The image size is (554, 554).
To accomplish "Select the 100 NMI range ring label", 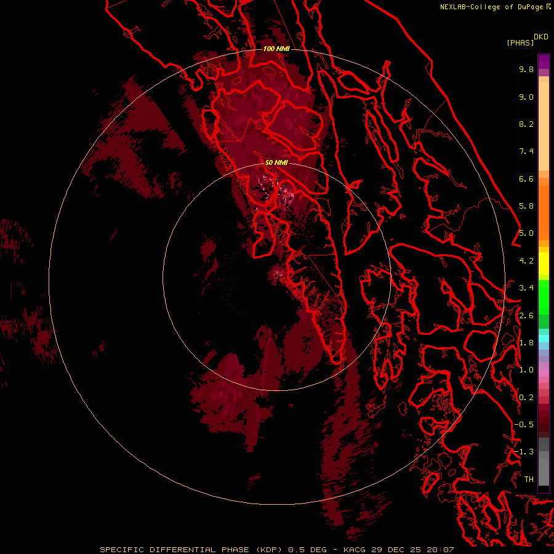I will (276, 49).
